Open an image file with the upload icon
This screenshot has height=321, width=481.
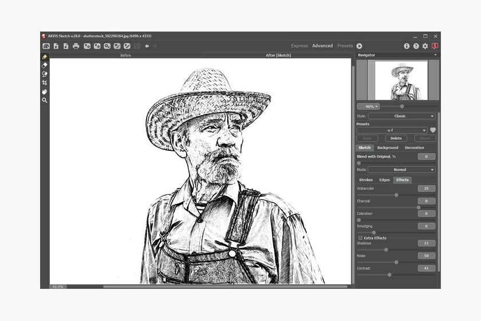(56, 46)
